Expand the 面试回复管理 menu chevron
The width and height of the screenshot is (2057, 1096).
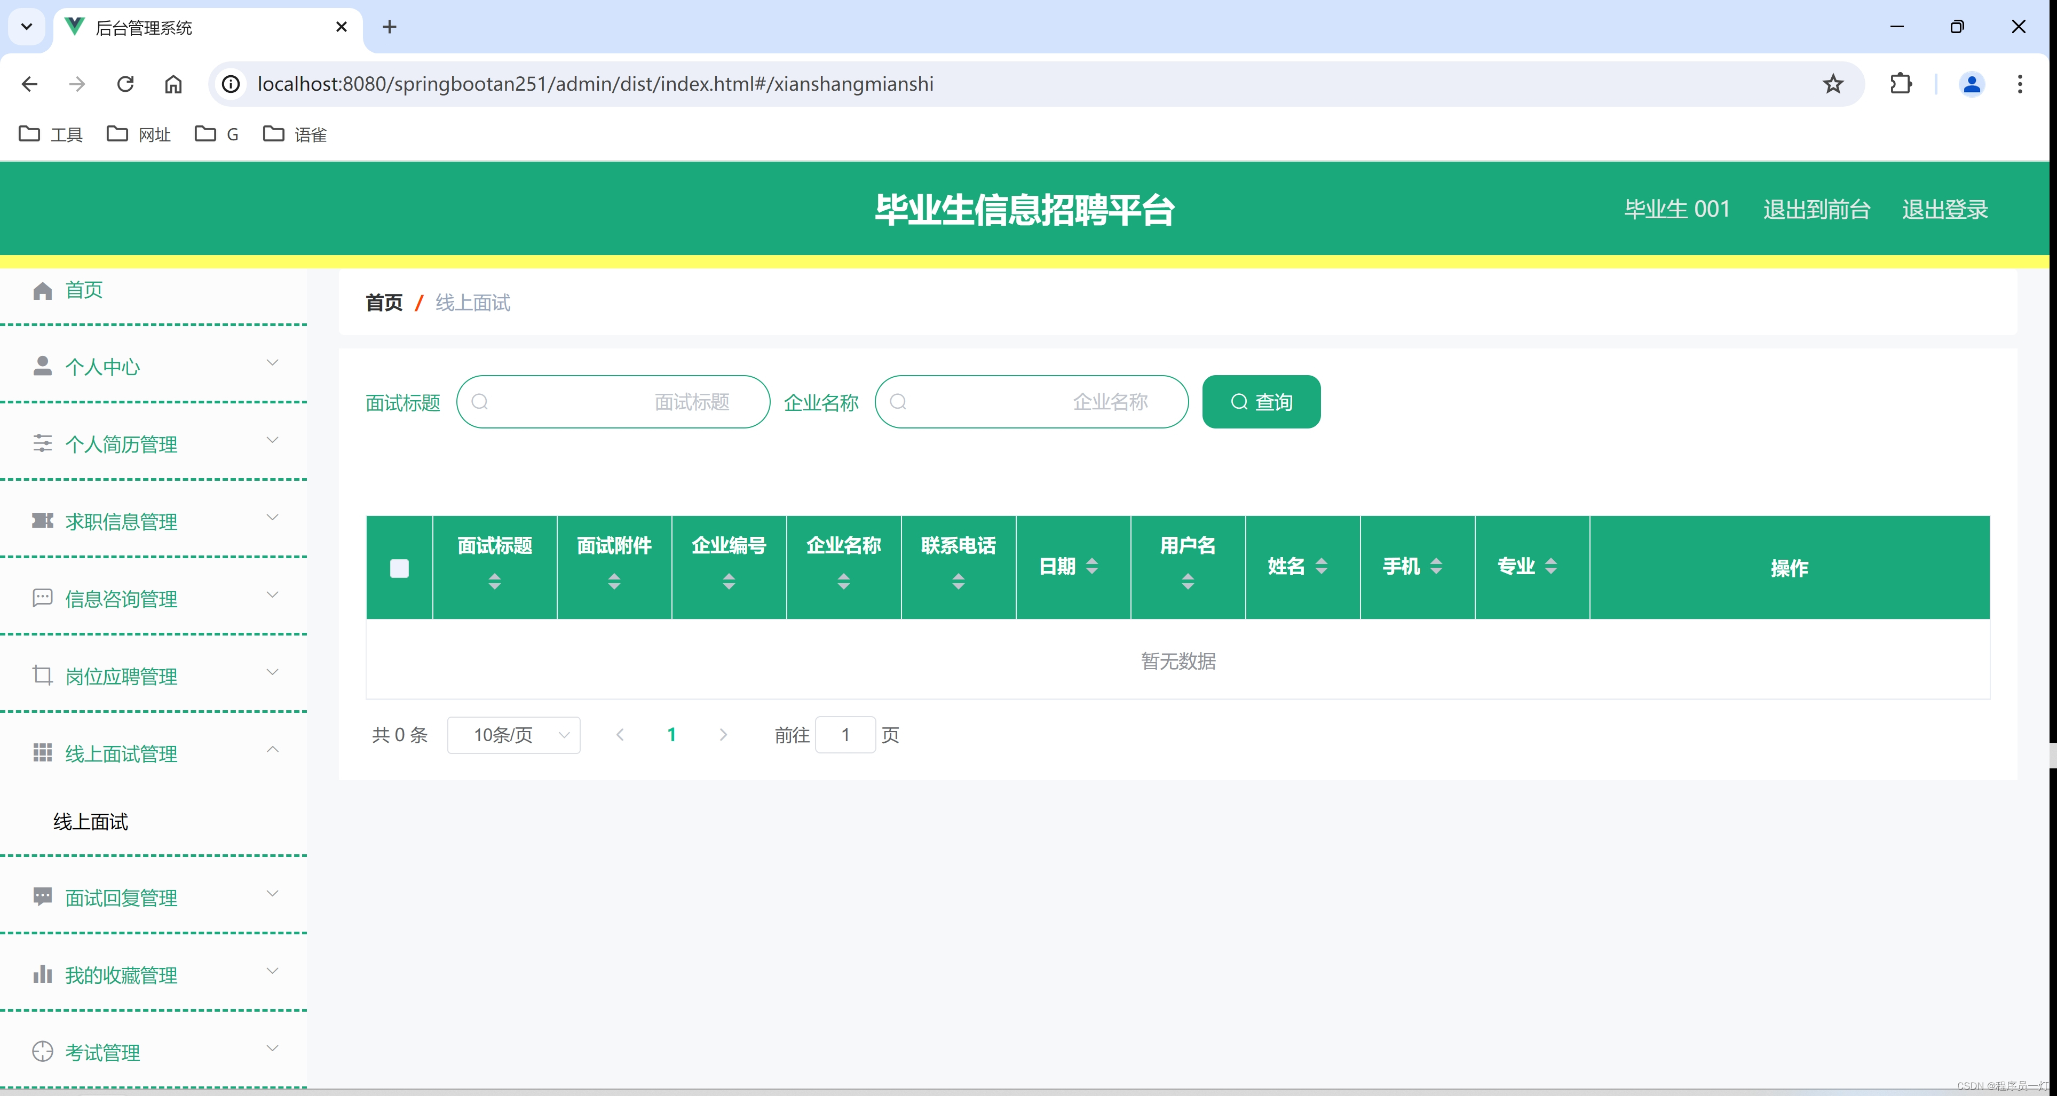[x=272, y=893]
